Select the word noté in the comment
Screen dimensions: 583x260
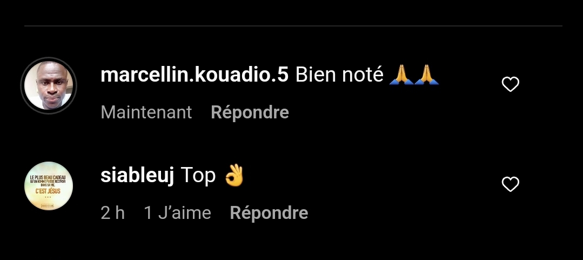coord(363,75)
